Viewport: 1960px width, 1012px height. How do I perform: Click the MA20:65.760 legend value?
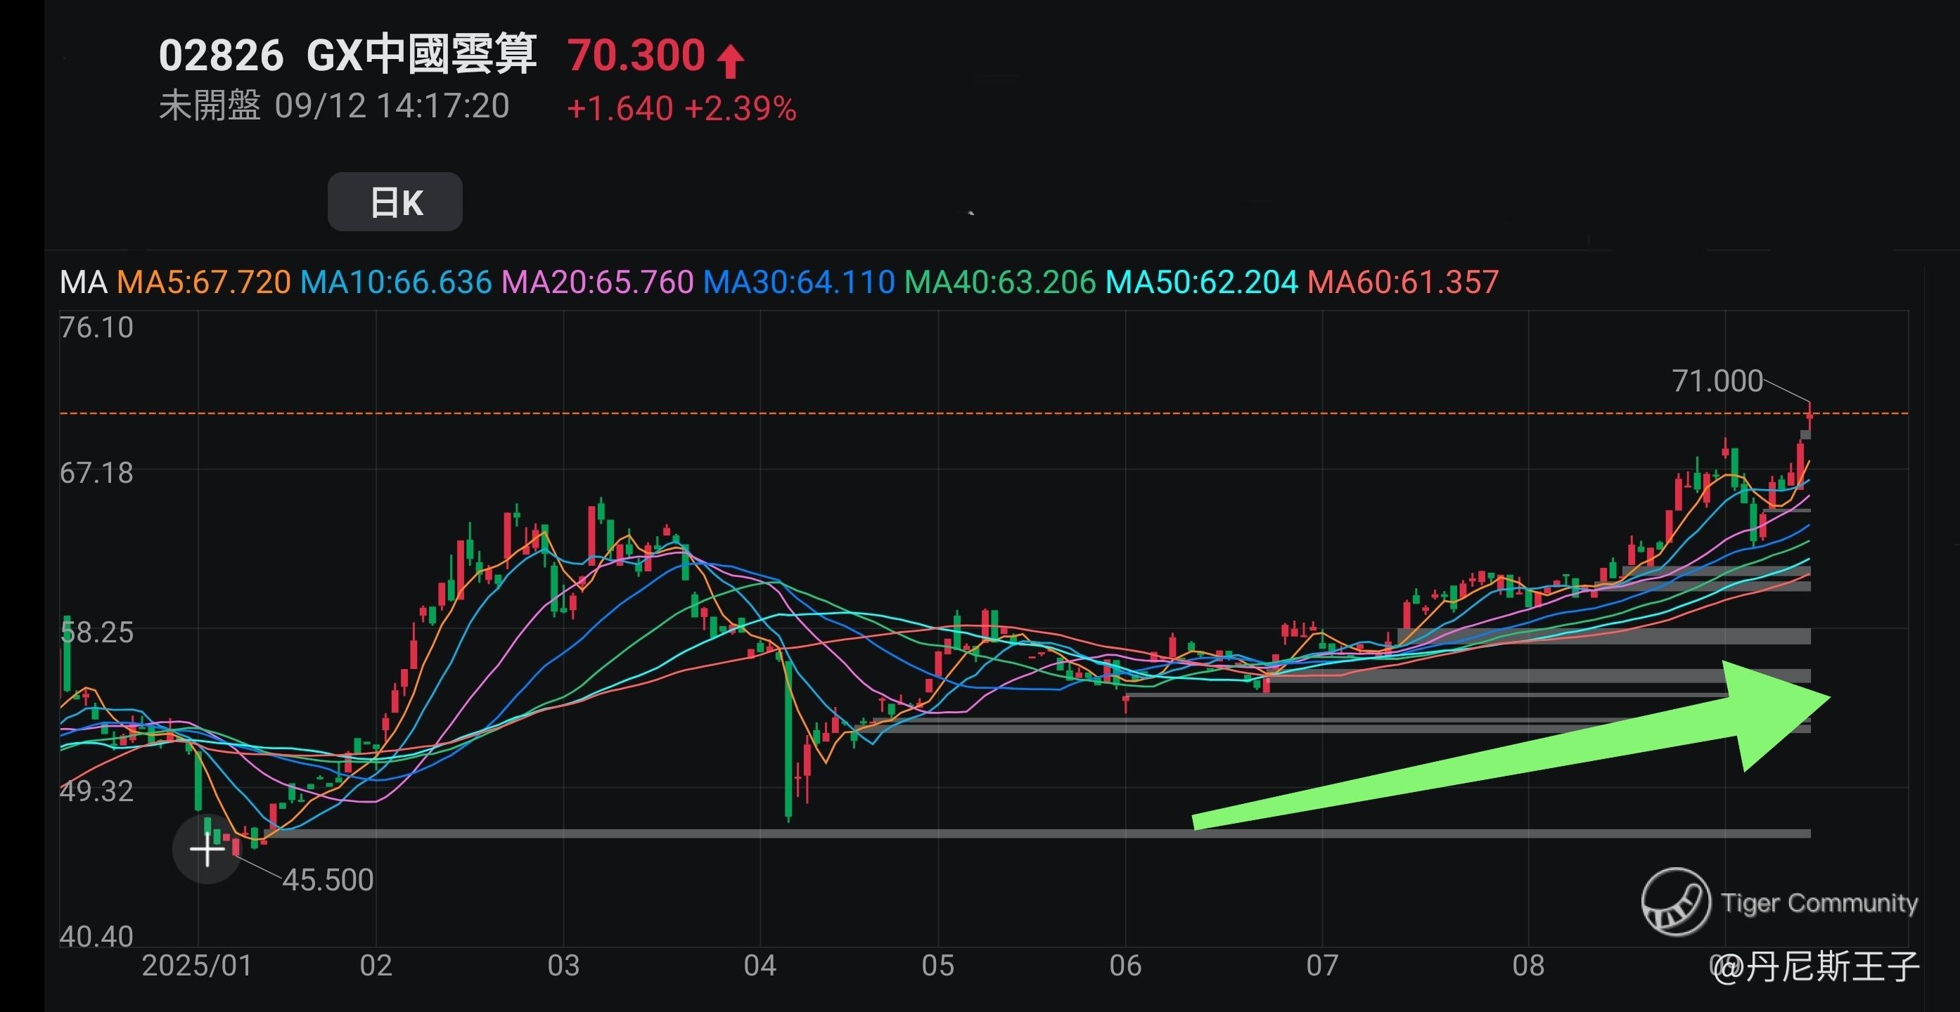(x=598, y=282)
